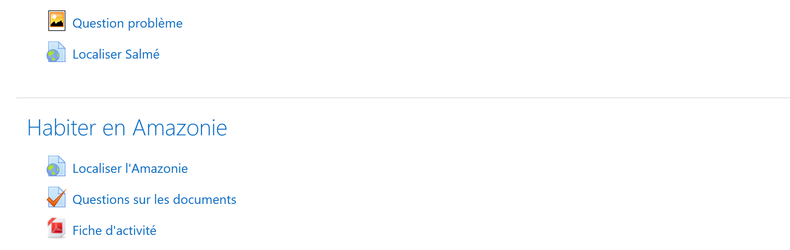Image resolution: width=790 pixels, height=250 pixels.
Task: Click the globe page icon beside Localiser l'Amazonie
Action: [56, 166]
